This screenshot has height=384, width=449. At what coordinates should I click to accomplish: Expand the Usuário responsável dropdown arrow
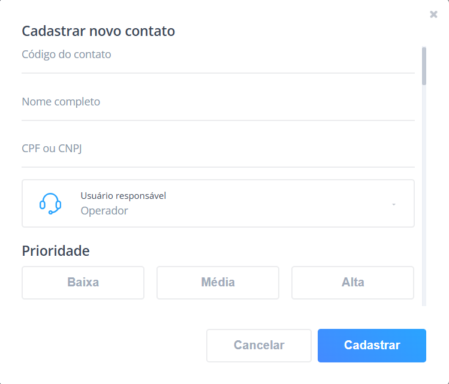coord(394,204)
